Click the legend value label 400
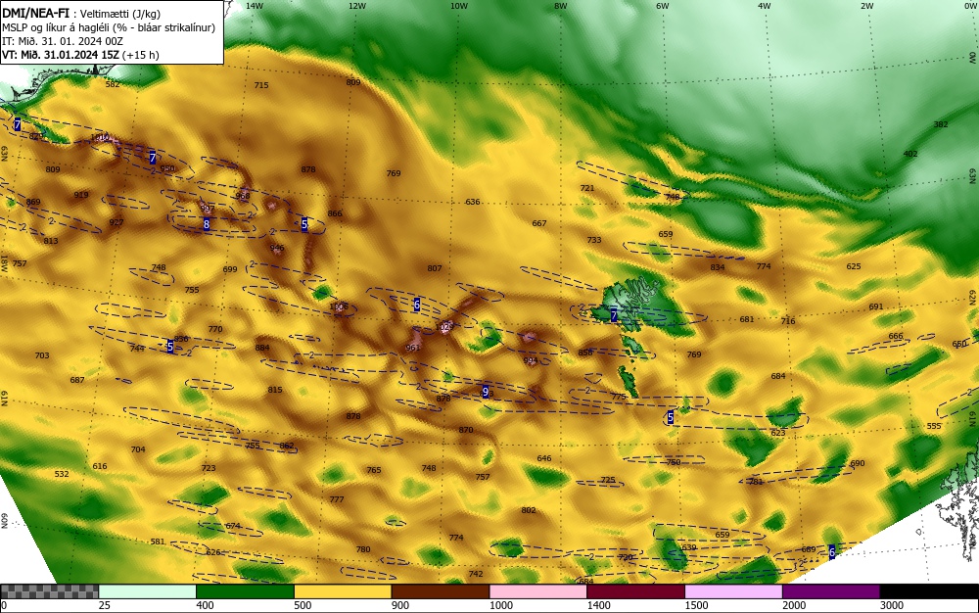The width and height of the screenshot is (979, 613). coord(205,605)
